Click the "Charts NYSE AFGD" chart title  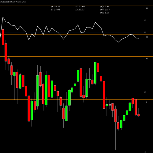pos(18,2)
